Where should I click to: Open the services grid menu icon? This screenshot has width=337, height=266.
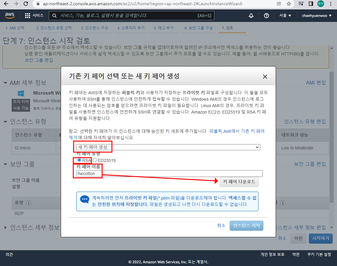28,15
